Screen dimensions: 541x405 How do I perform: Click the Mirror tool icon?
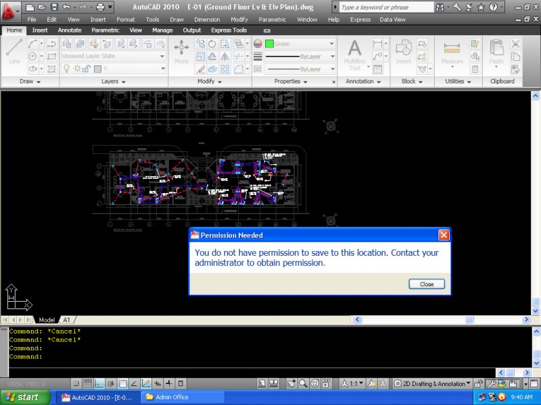point(225,57)
